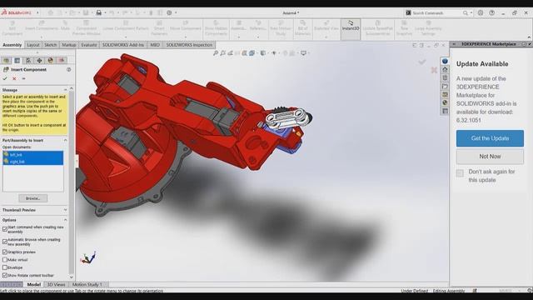Switch to the MBD tab
533x300 pixels.
tap(155, 45)
